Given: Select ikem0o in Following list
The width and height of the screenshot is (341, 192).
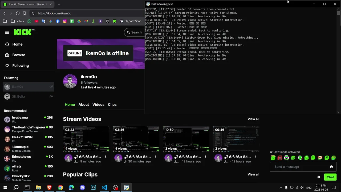Looking at the screenshot, I should click(28, 87).
